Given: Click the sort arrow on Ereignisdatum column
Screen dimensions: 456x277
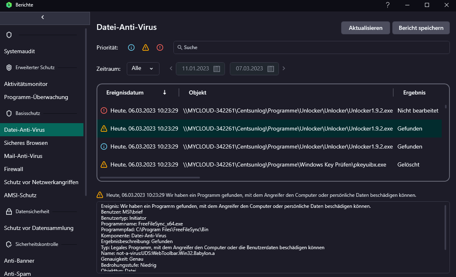Looking at the screenshot, I should point(165,92).
